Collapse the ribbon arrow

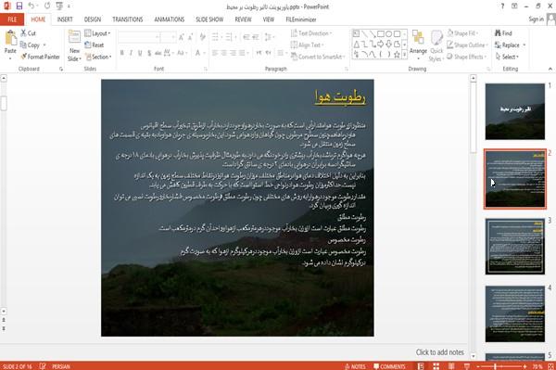pyautogui.click(x=550, y=69)
